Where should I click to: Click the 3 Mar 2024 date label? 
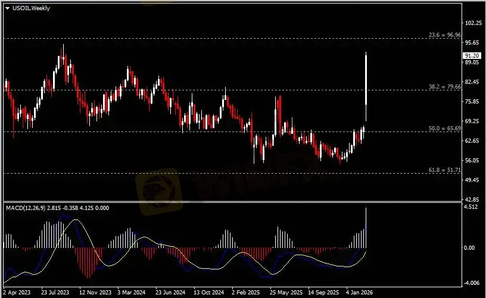[132, 293]
